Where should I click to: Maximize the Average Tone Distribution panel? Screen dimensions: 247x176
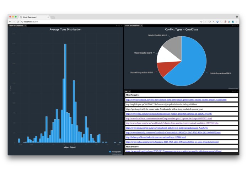pyautogui.click(x=119, y=26)
